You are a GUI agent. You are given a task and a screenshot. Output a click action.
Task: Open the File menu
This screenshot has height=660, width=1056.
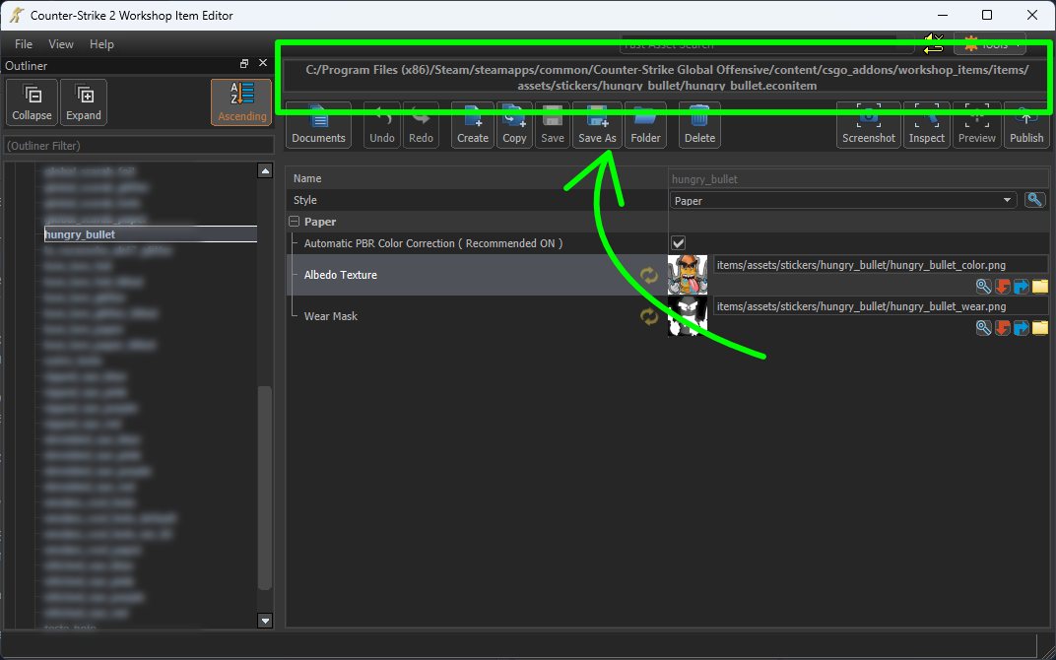(x=24, y=43)
